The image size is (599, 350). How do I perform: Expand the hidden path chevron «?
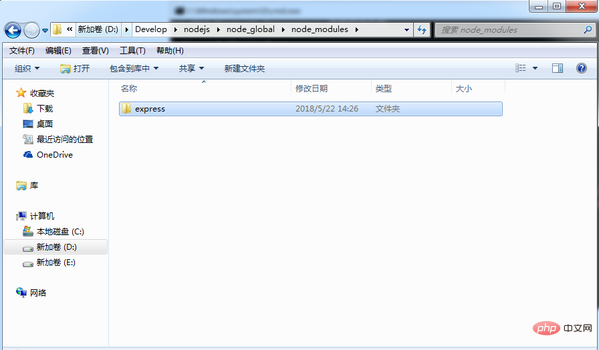[x=70, y=29]
